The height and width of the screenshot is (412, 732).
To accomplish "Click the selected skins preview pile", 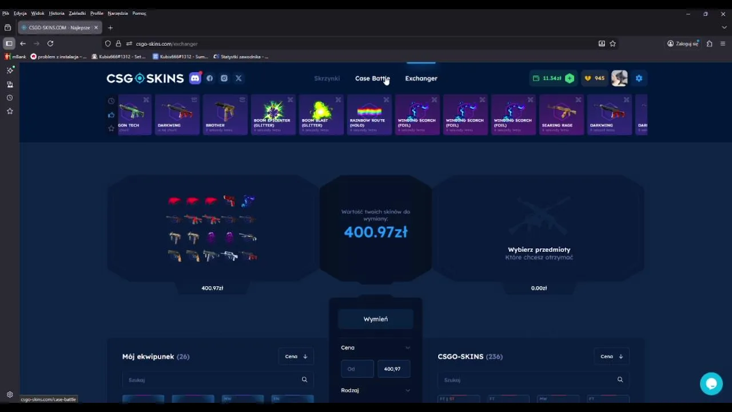I will (x=212, y=228).
